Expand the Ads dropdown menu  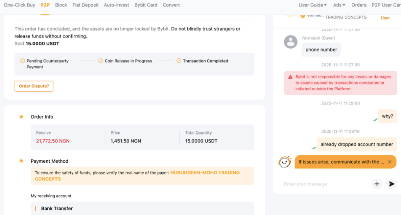point(339,5)
